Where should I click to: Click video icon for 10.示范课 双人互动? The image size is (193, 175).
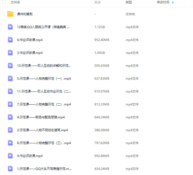point(10,66)
